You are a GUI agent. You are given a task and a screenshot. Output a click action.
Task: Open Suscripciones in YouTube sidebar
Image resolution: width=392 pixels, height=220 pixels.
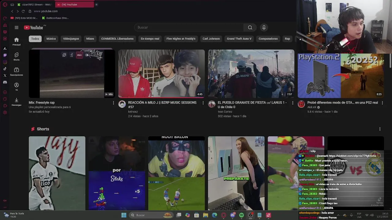coord(17,71)
